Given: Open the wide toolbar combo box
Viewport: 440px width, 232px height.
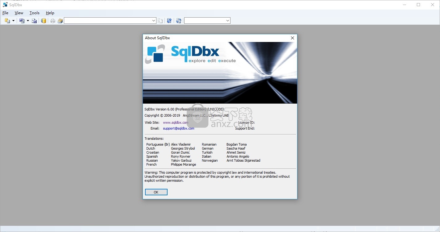Looking at the screenshot, I should 110,21.
